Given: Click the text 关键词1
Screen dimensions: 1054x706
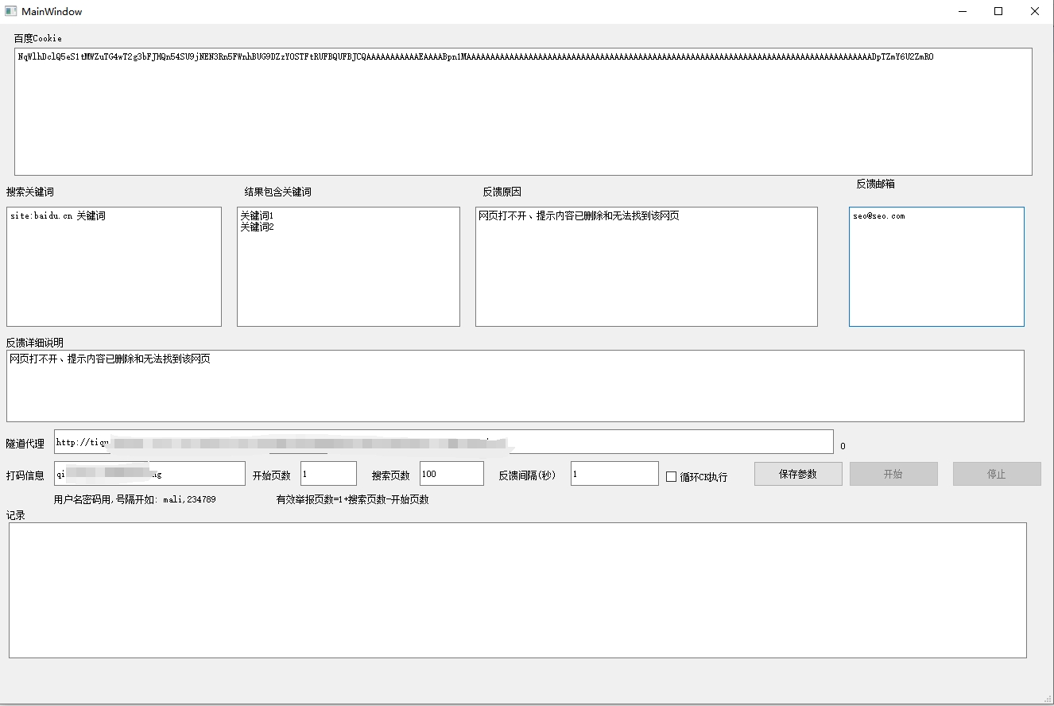Looking at the screenshot, I should tap(257, 215).
